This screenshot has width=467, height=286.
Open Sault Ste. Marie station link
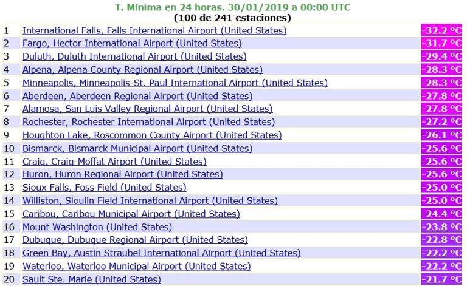click(91, 279)
